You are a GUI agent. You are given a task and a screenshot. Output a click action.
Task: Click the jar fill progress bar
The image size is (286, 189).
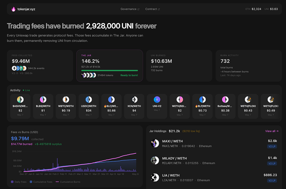pos(110,70)
